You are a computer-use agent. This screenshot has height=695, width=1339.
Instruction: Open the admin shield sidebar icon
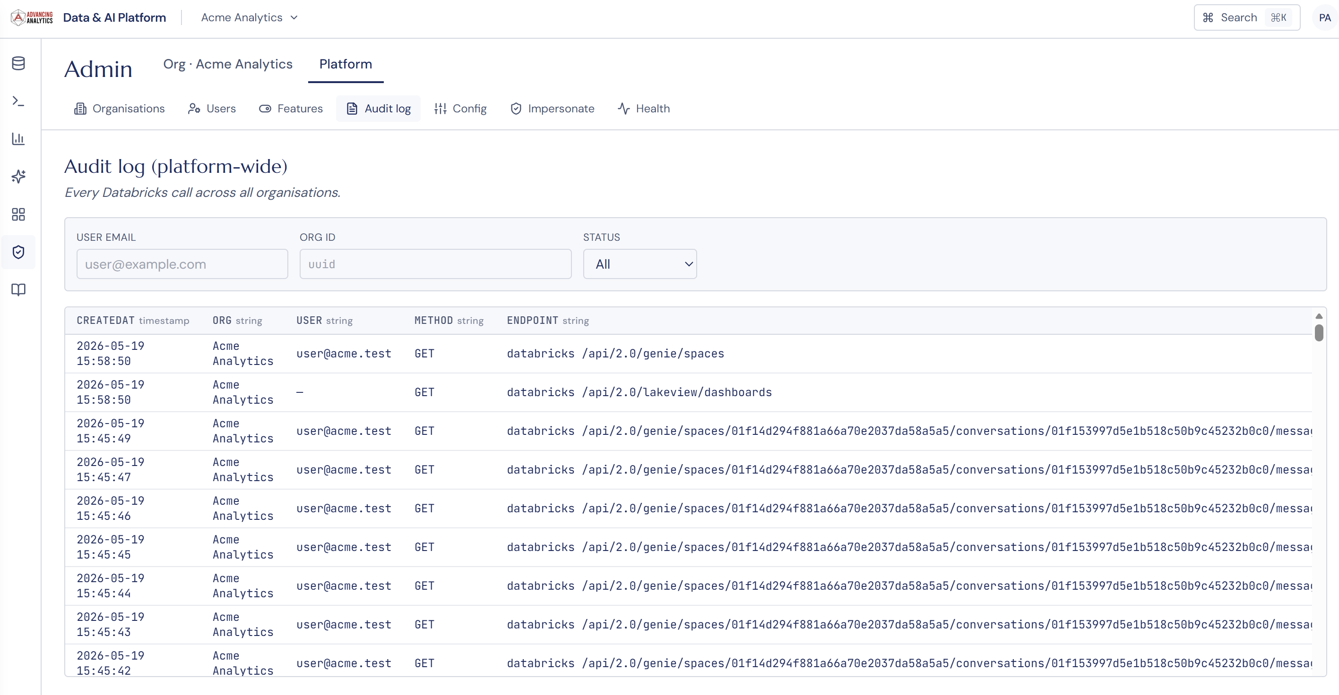point(18,252)
